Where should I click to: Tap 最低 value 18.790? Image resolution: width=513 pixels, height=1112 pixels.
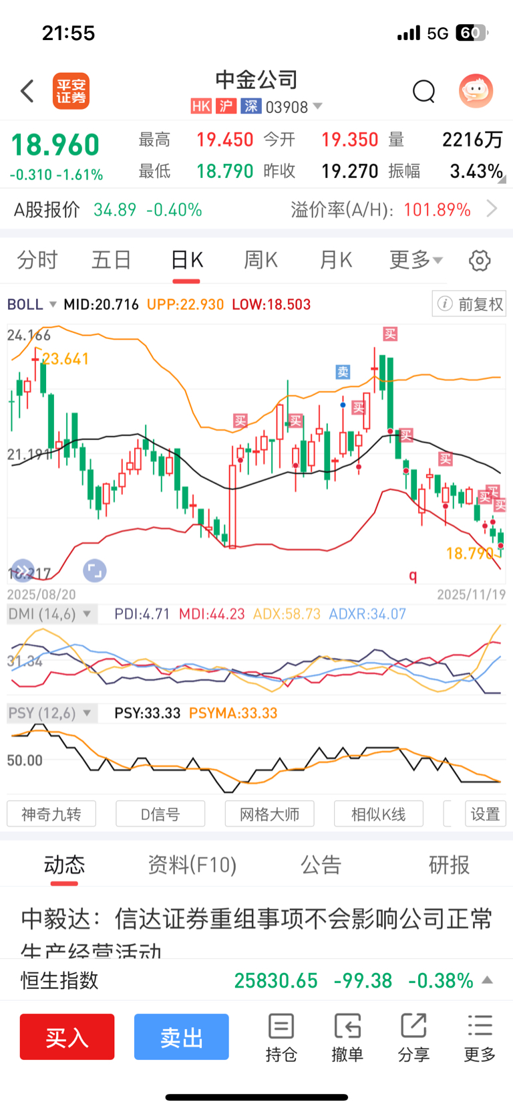[x=225, y=171]
